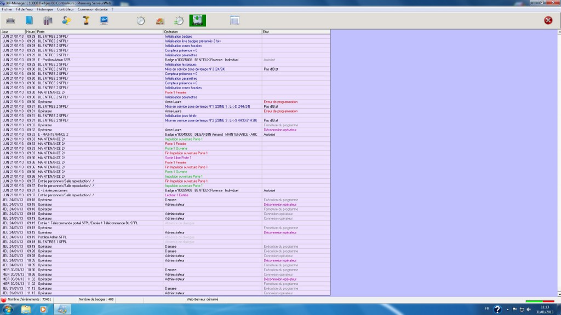561x315 pixels.
Task: Click the "Entrée 1 Télécommande portail SFPL" row
Action: [165, 223]
